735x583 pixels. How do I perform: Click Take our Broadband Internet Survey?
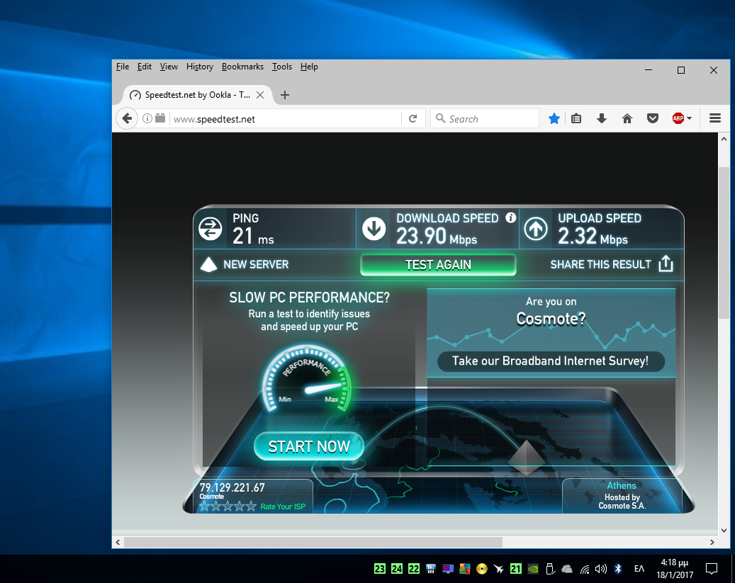click(x=550, y=361)
